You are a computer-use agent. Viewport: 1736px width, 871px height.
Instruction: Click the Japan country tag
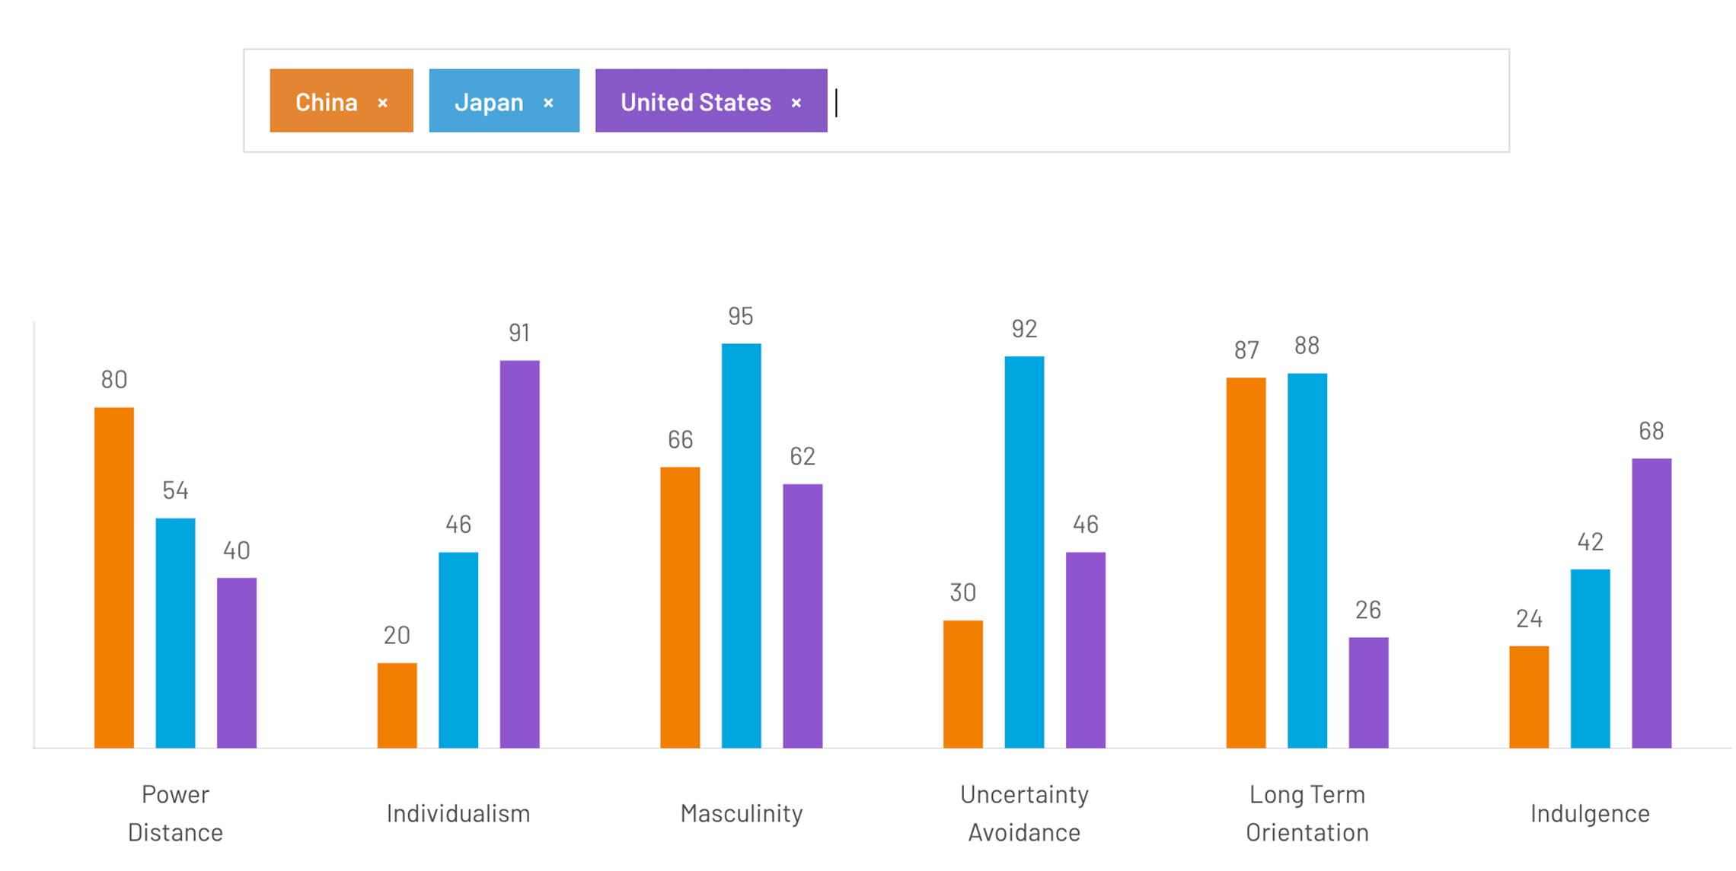pyautogui.click(x=489, y=101)
